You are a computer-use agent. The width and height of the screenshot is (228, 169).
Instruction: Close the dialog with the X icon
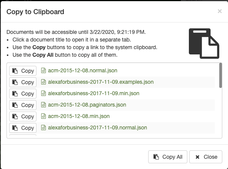pos(220,11)
